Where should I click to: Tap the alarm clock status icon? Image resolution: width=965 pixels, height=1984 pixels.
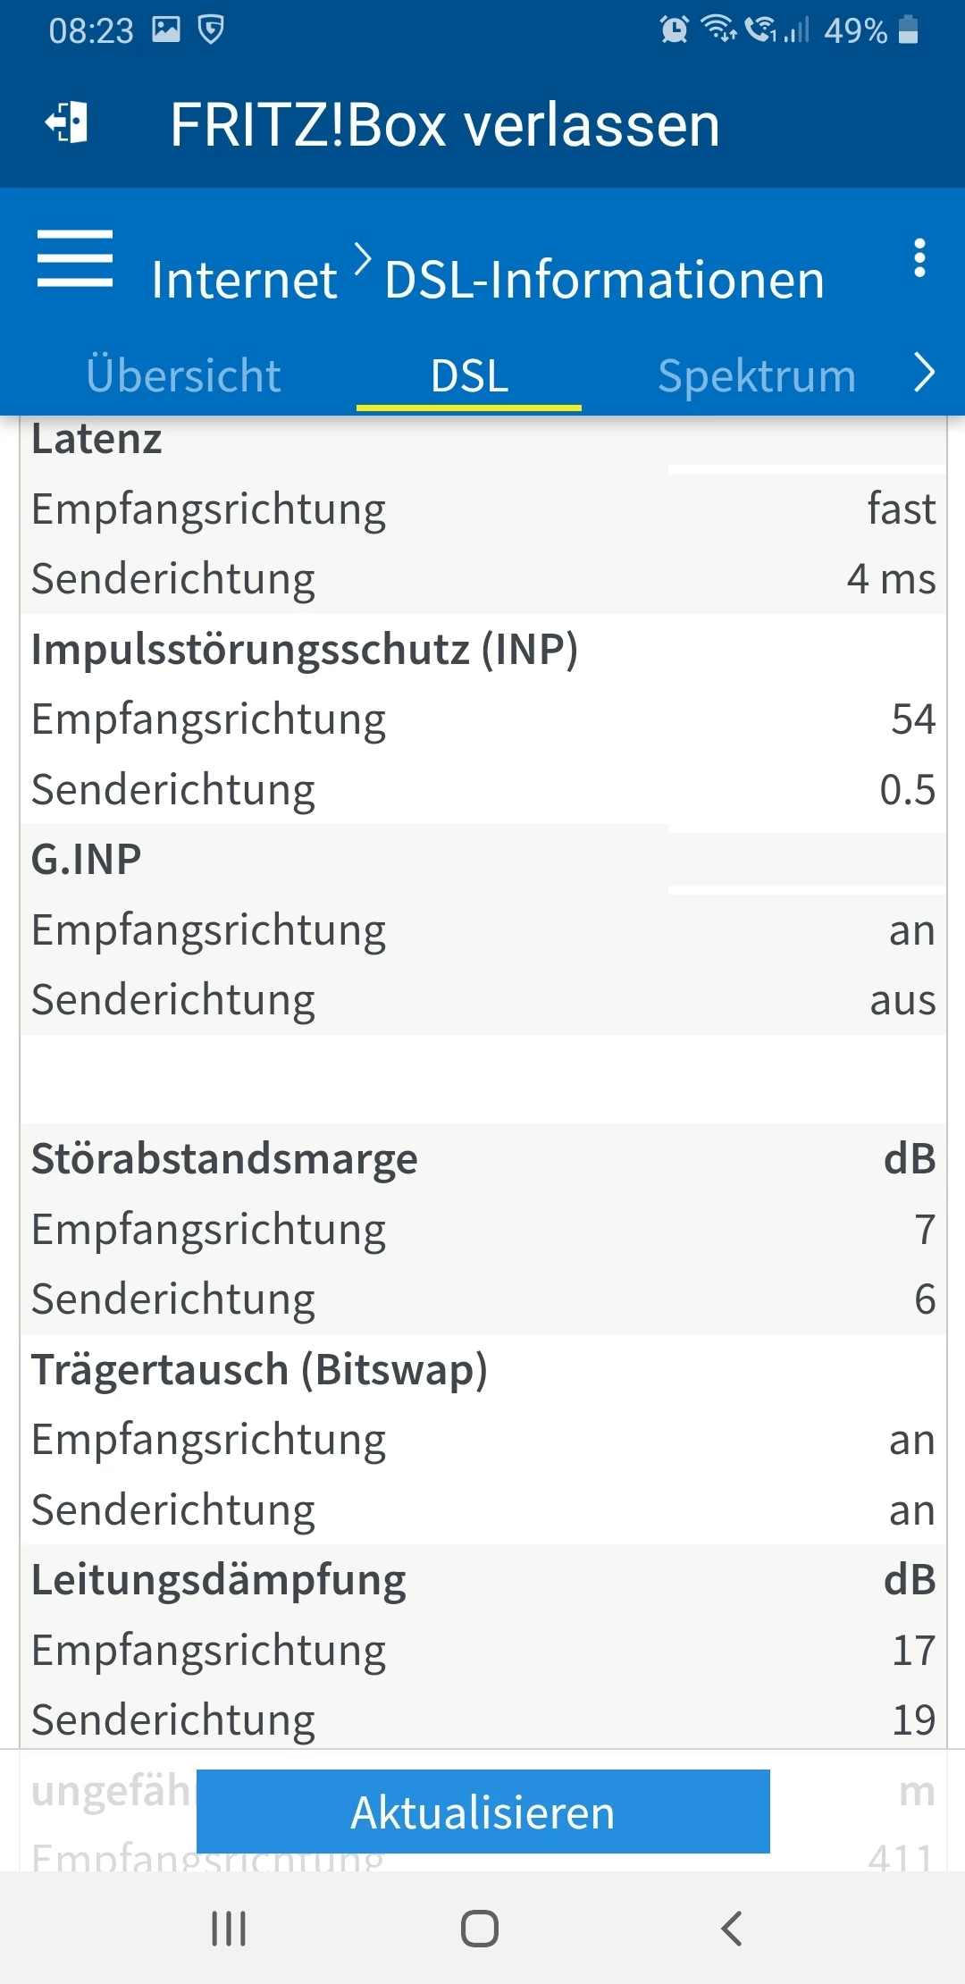pyautogui.click(x=674, y=30)
